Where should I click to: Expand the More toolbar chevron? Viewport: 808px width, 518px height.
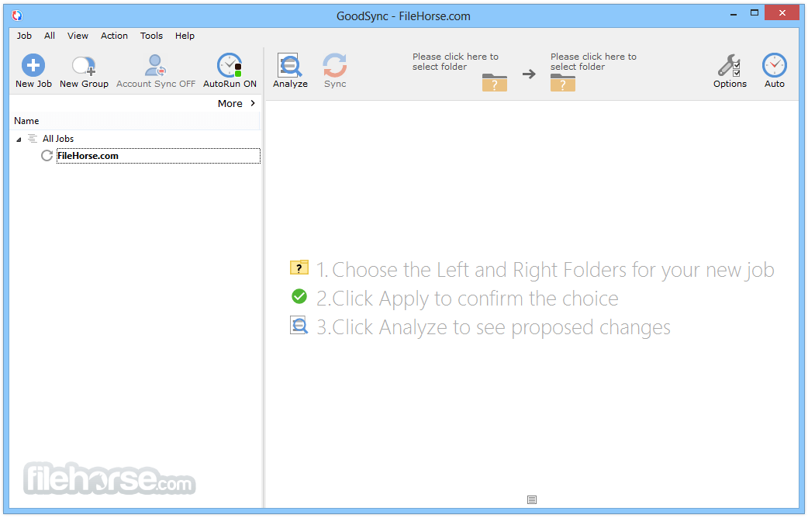(253, 103)
